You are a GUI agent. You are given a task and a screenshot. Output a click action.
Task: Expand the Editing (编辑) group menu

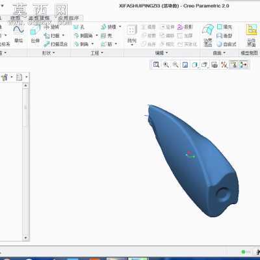coord(161,53)
